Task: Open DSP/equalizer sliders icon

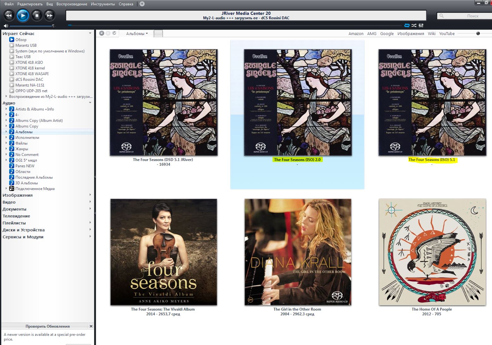Action: (421, 25)
